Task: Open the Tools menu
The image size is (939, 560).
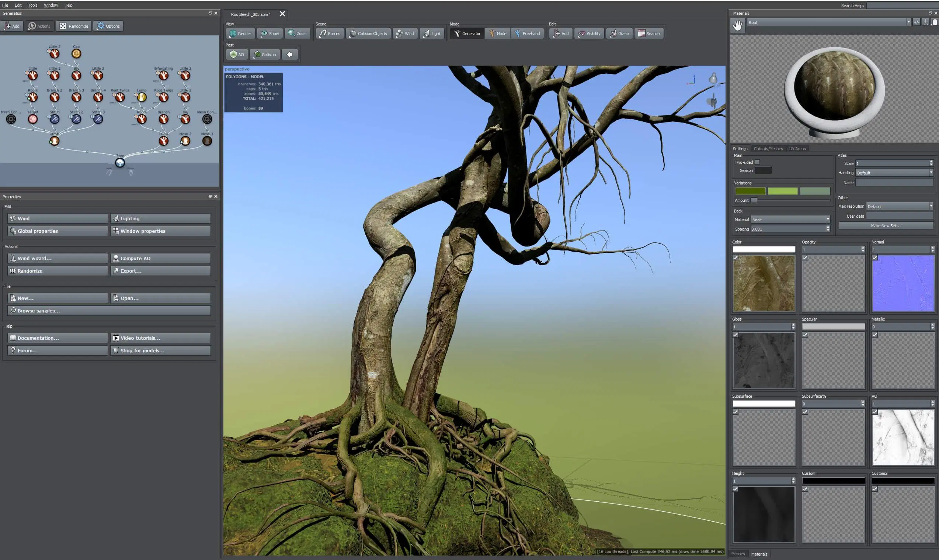Action: click(32, 5)
